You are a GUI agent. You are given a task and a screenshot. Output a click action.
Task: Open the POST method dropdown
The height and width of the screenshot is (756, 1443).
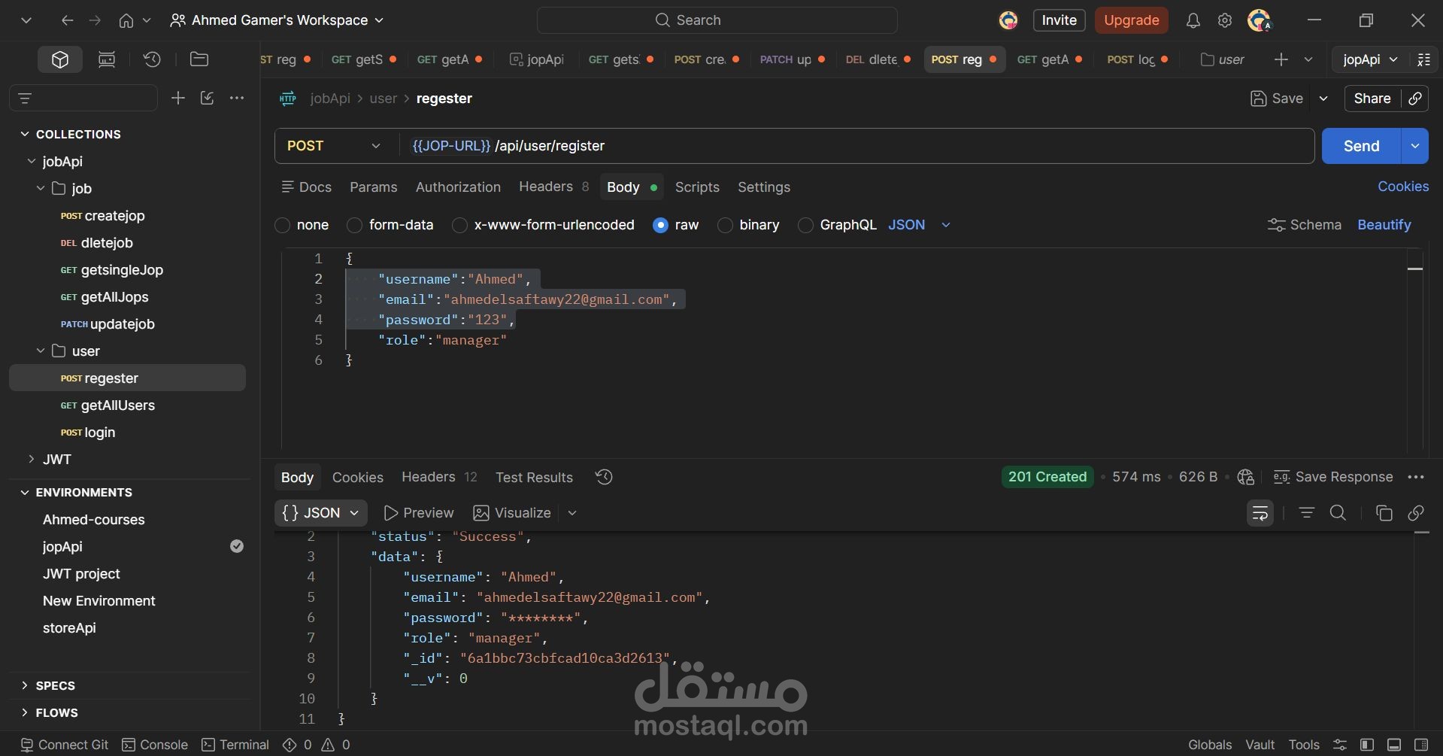tap(334, 146)
